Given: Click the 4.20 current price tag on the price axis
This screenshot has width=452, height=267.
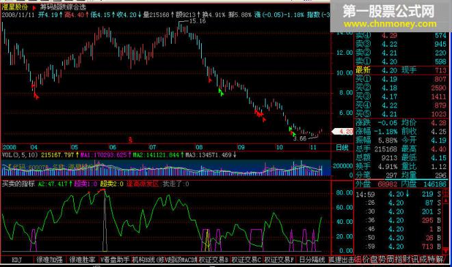Looking at the screenshot, I should click(343, 131).
